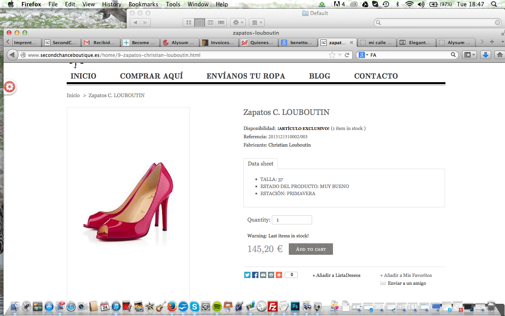Open more sharing options with orange plus icon

coord(279,275)
